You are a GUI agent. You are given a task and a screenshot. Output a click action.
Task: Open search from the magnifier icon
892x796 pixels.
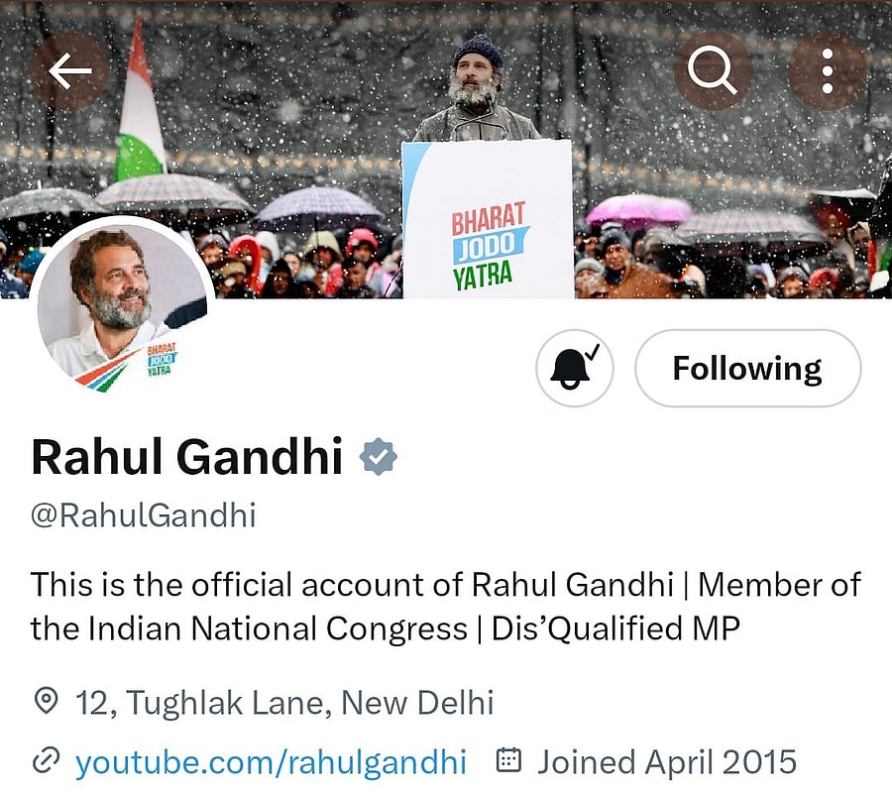coord(713,70)
